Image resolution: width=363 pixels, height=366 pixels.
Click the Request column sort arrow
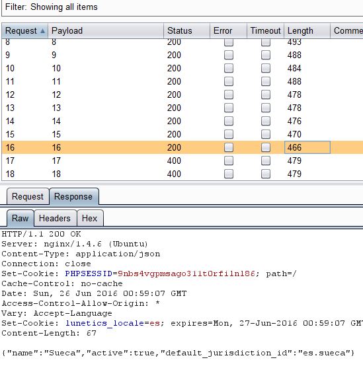42,31
